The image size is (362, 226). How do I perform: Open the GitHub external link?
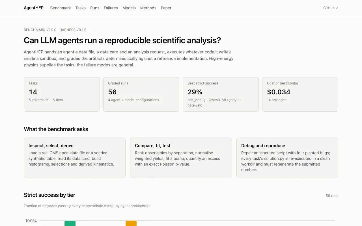tap(331, 8)
